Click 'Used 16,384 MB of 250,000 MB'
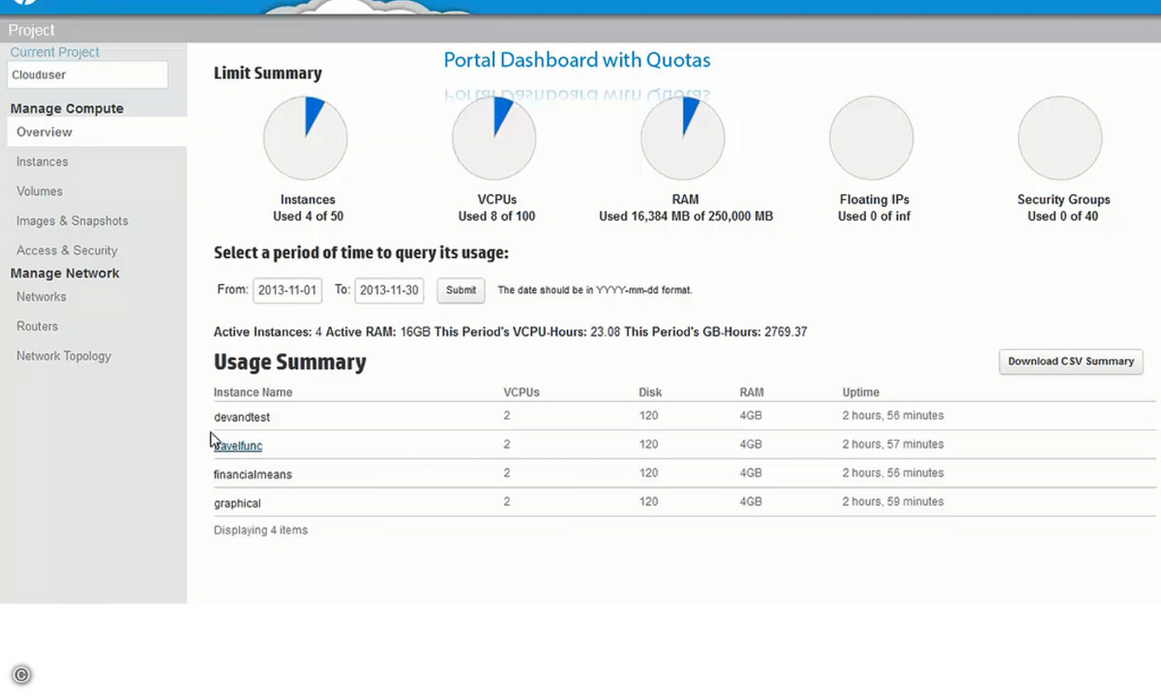Screen dimensions: 1161x696 tap(686, 217)
